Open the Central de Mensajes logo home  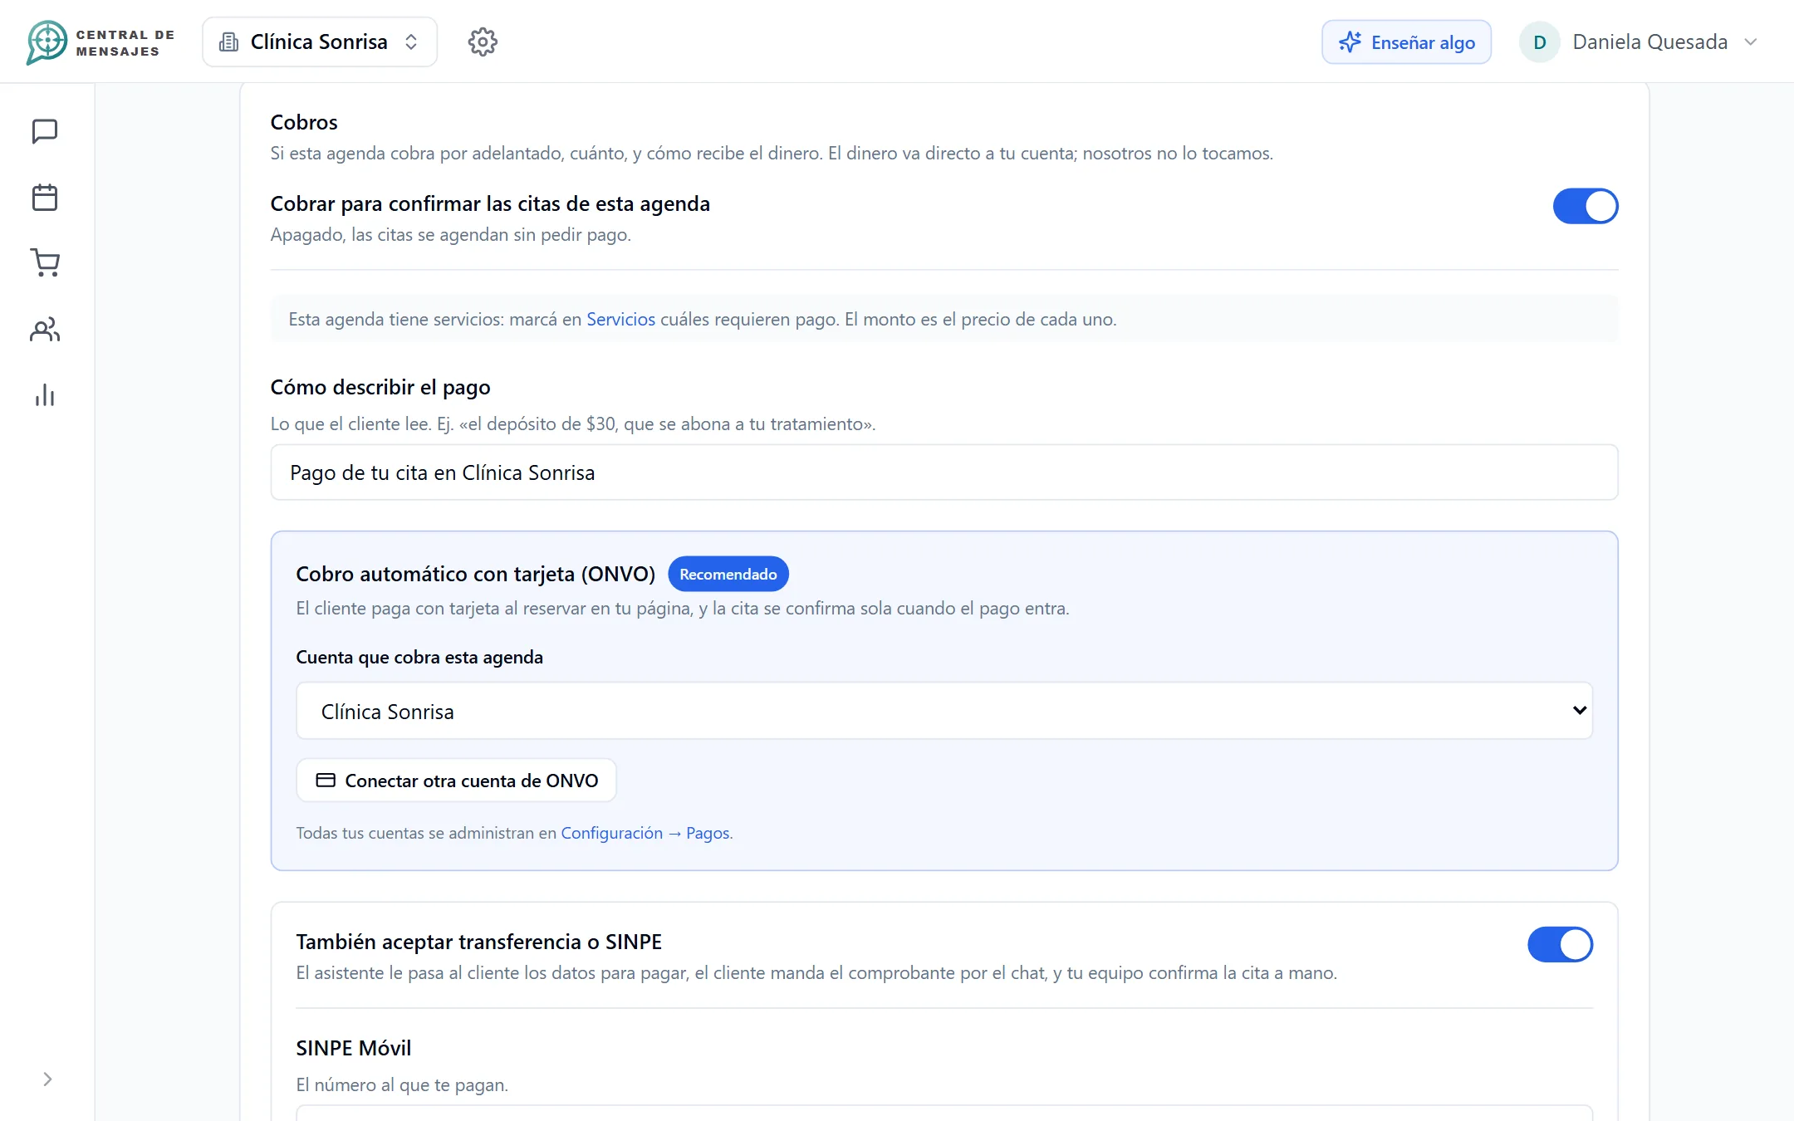coord(100,42)
